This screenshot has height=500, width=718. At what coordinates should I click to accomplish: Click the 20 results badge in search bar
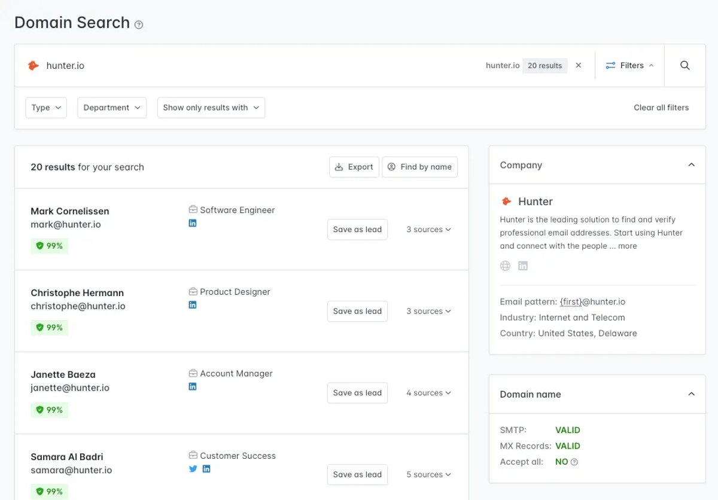click(x=544, y=66)
